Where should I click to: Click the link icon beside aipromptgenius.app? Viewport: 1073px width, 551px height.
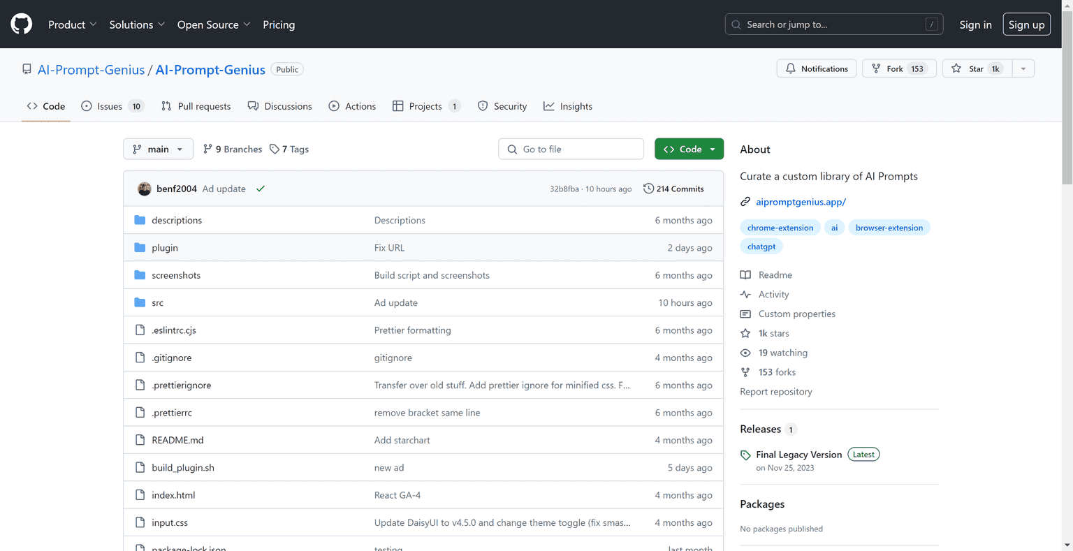point(745,202)
